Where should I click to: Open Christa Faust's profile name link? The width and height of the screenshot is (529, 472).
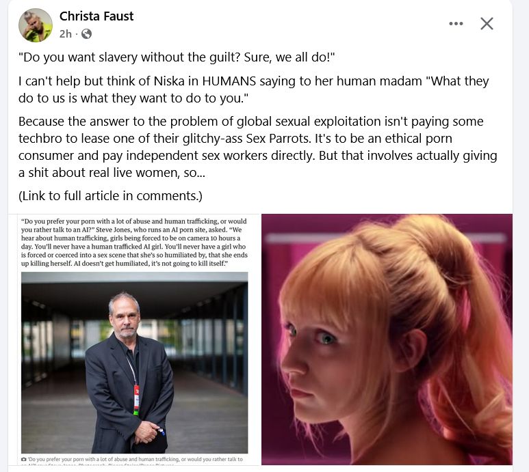point(96,16)
